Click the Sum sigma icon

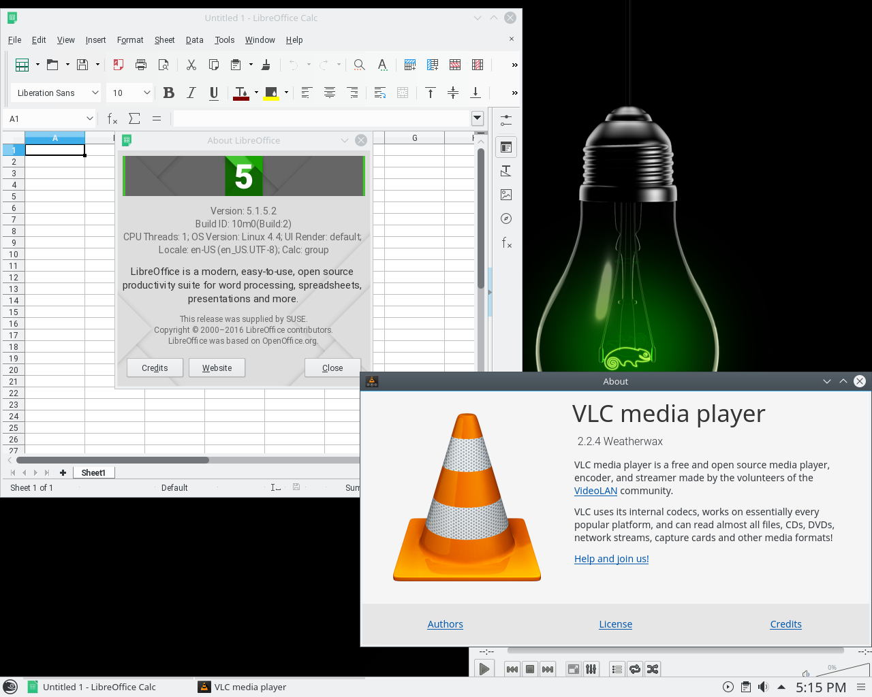tap(134, 118)
